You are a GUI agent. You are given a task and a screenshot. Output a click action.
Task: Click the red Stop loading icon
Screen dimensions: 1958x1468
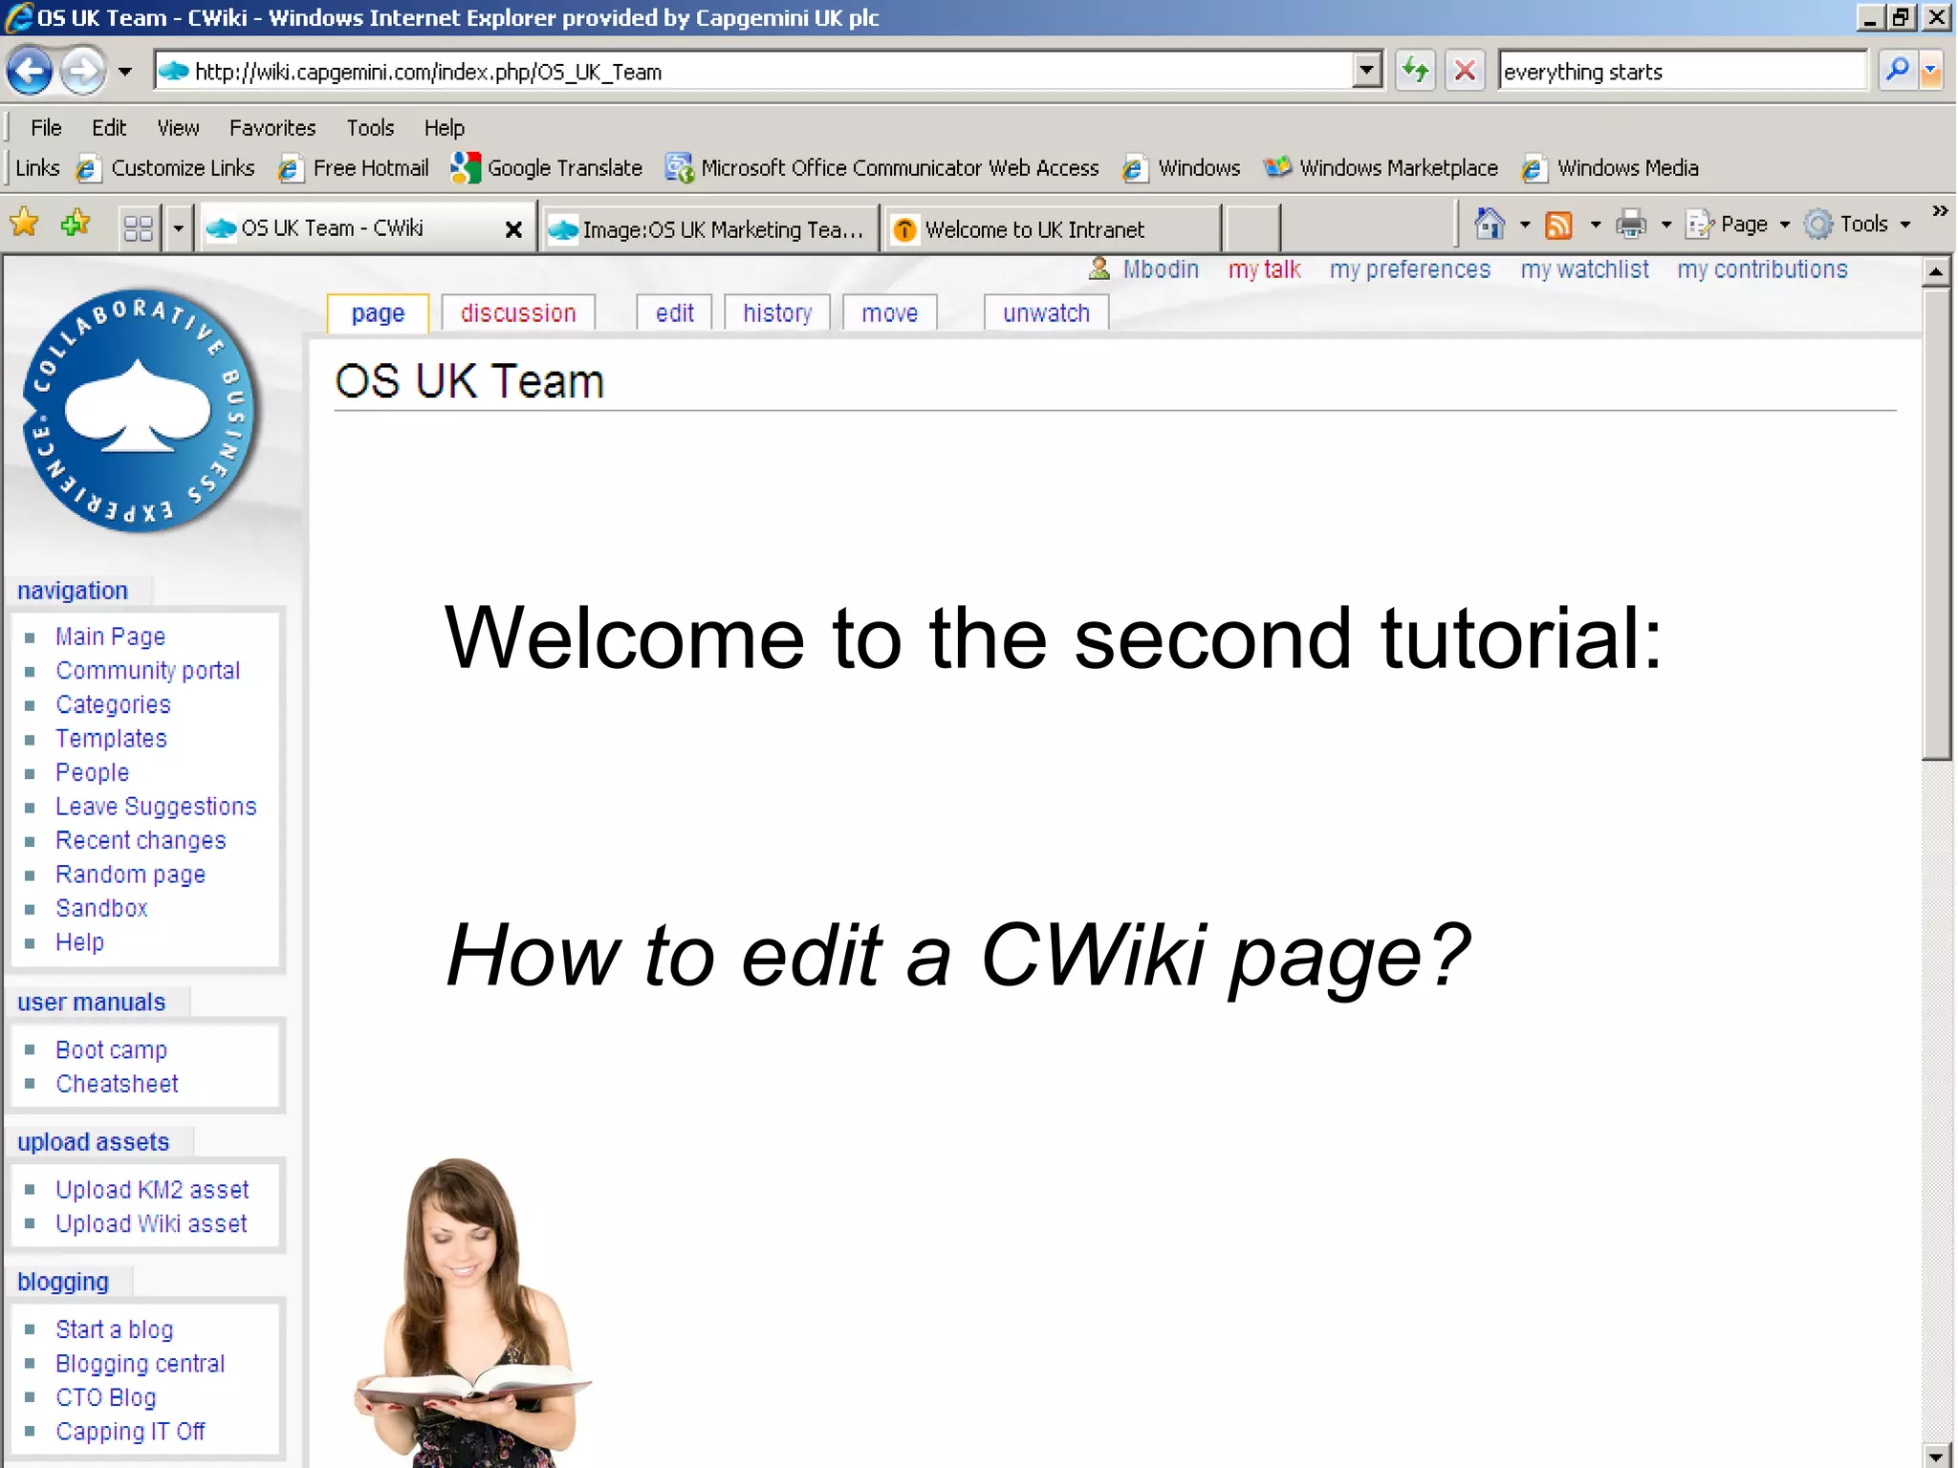point(1464,71)
